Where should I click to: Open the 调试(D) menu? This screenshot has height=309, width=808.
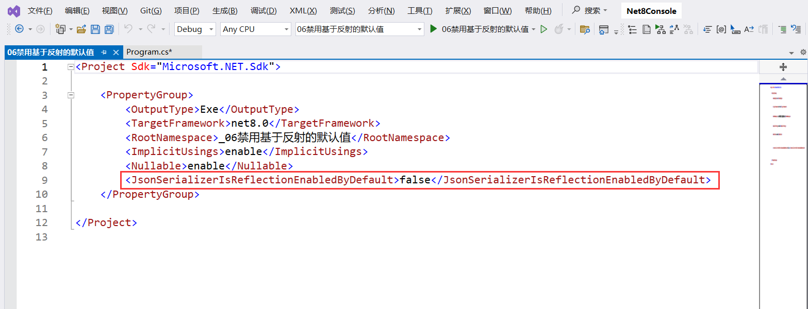pyautogui.click(x=263, y=11)
